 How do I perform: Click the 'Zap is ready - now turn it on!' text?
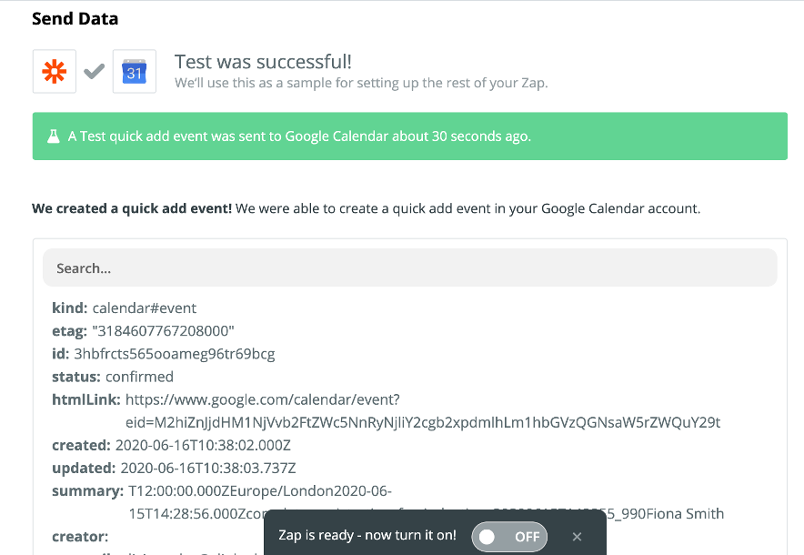pyautogui.click(x=367, y=535)
